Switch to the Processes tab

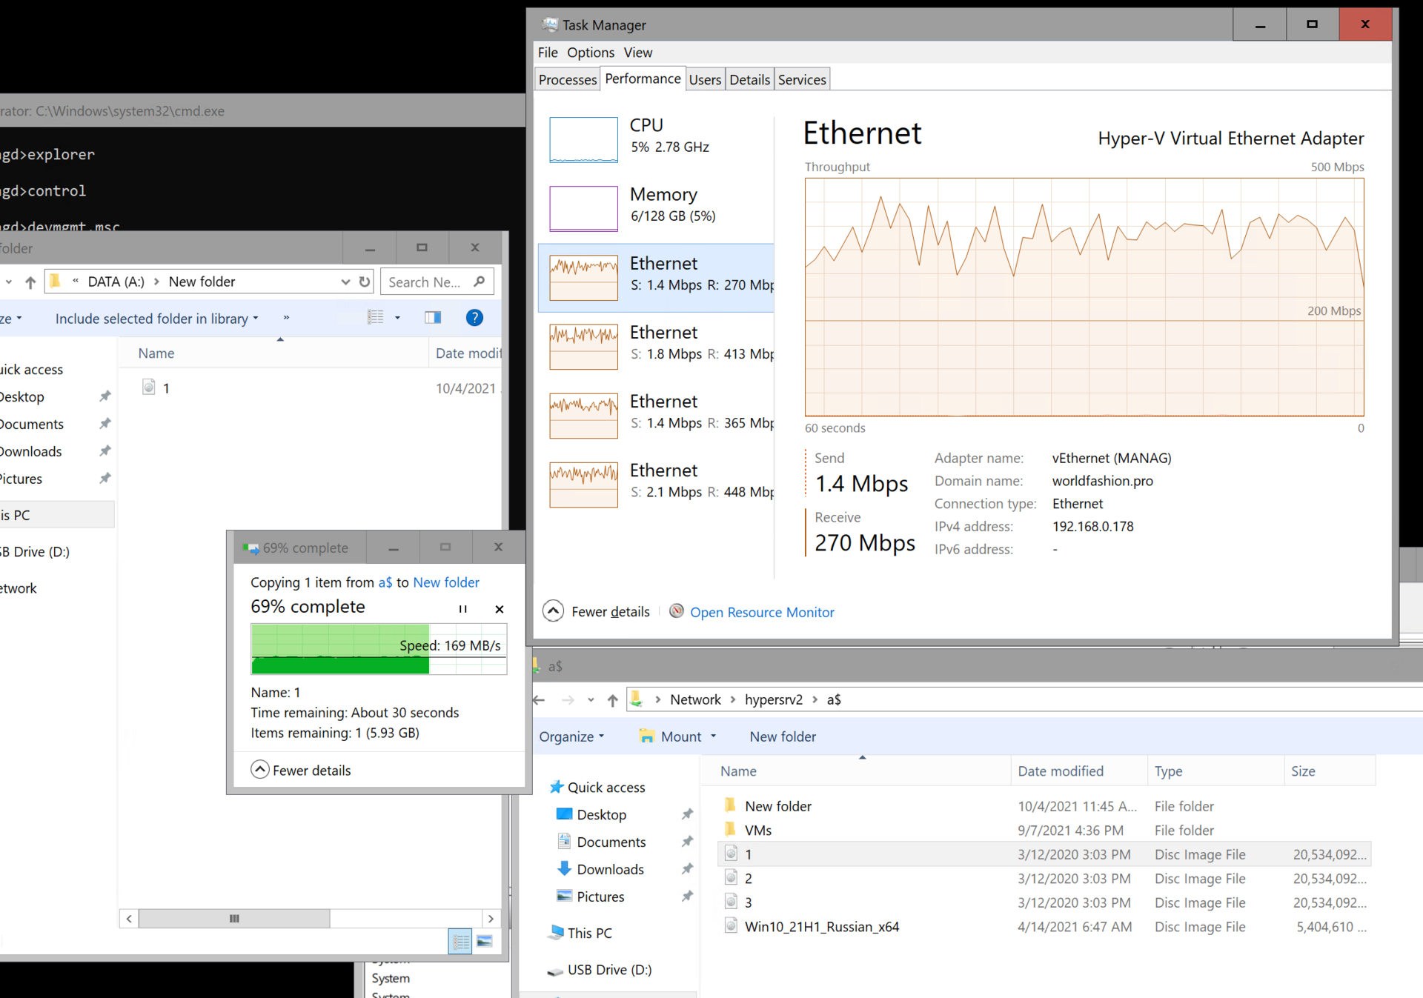[568, 80]
